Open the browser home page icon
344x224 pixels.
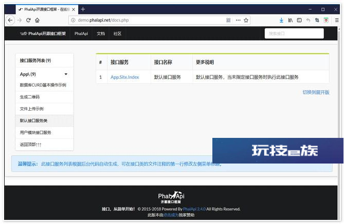coord(38,20)
